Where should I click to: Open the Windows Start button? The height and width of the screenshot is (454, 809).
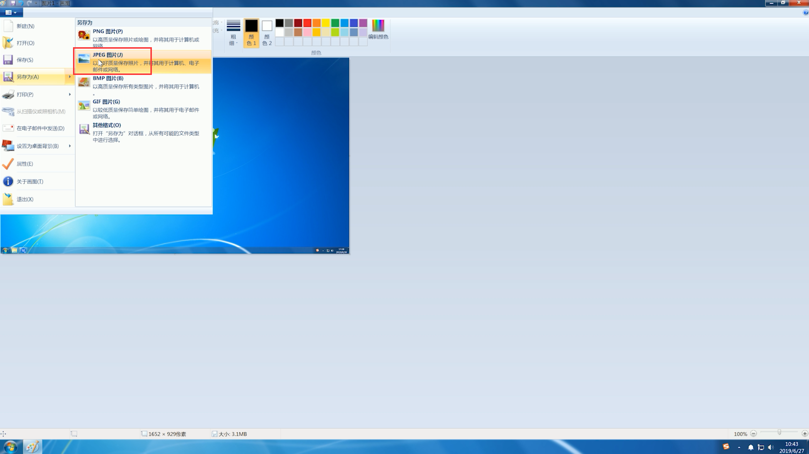point(10,447)
